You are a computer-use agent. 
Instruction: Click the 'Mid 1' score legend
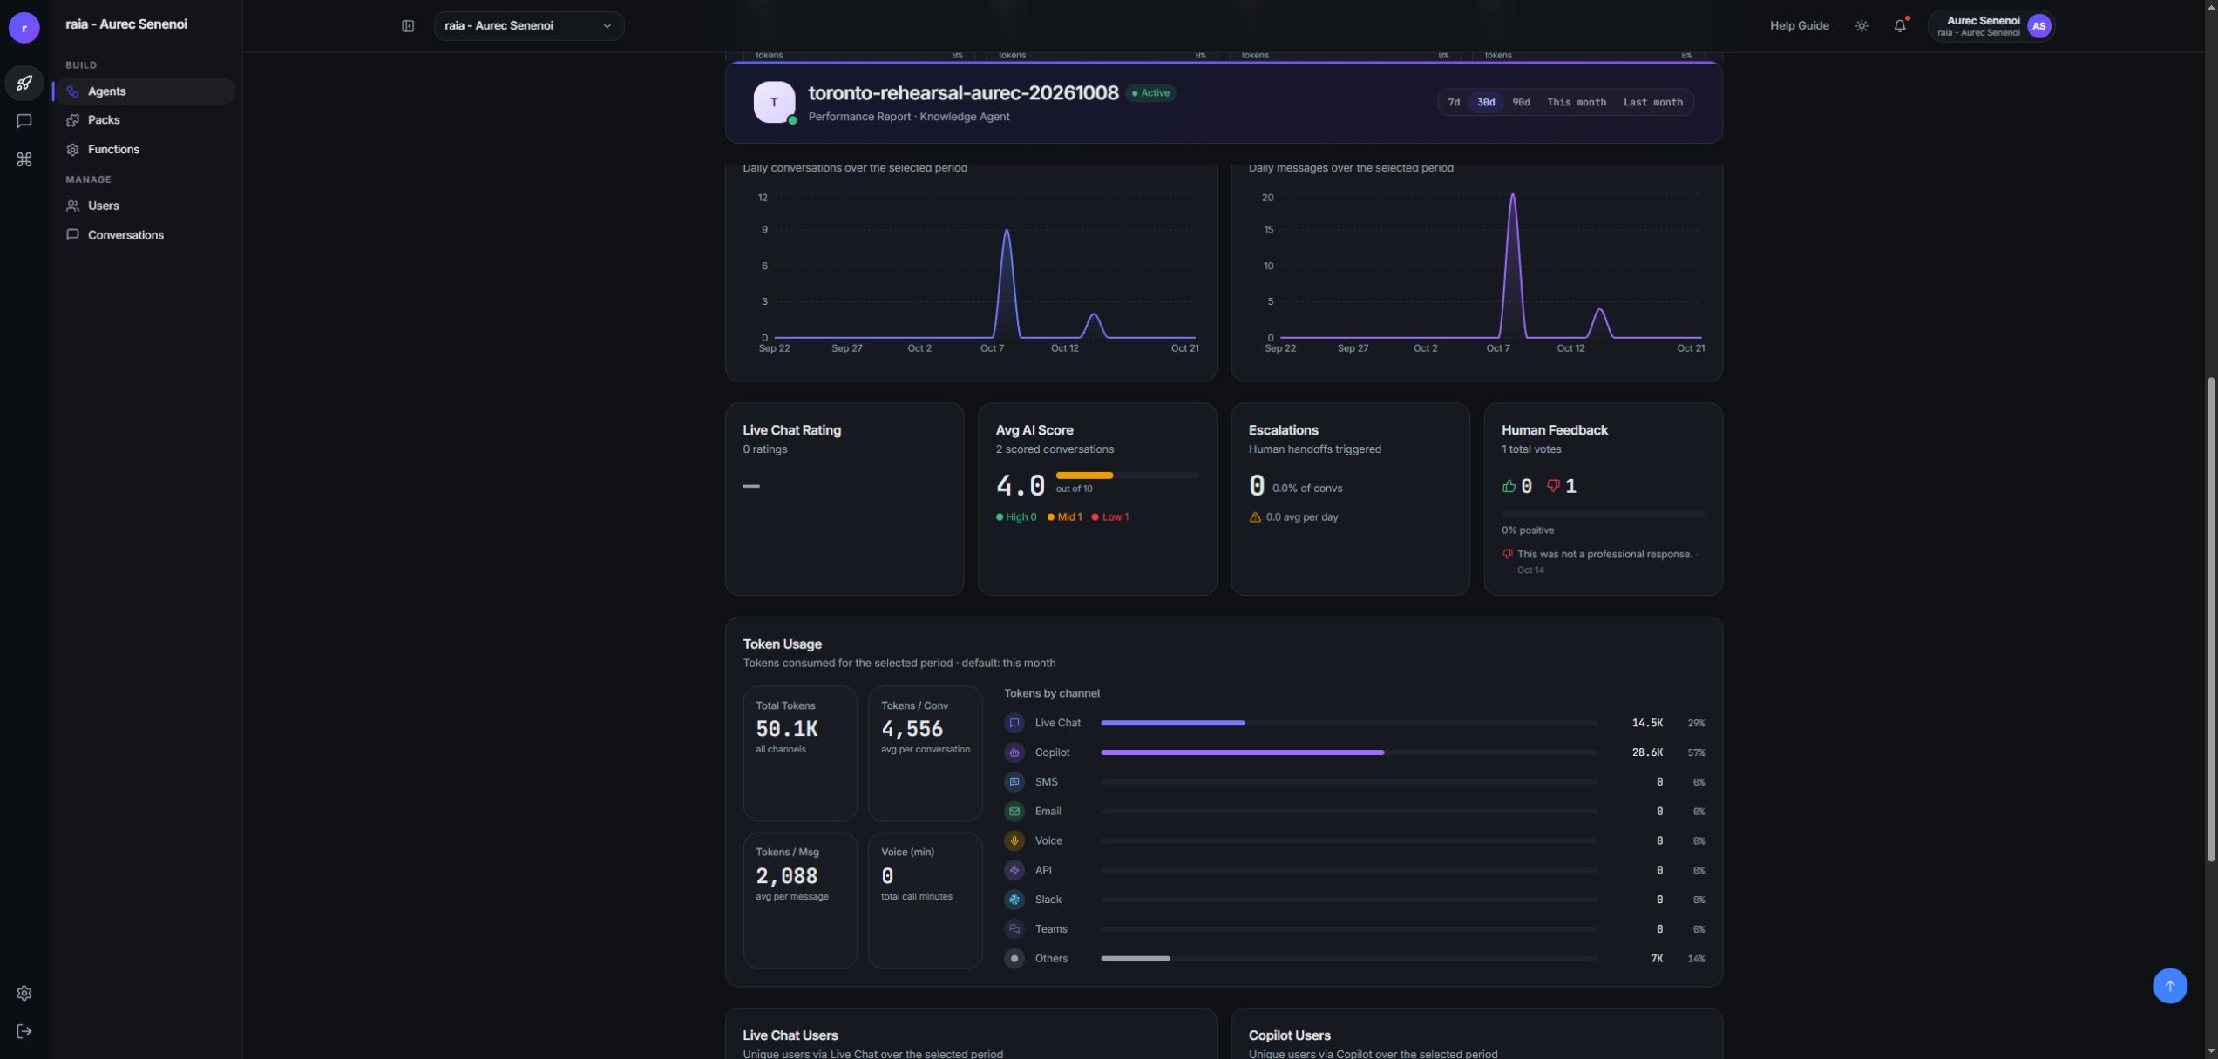tap(1064, 517)
